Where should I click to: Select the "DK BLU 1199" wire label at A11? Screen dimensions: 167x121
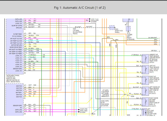tap(34, 51)
